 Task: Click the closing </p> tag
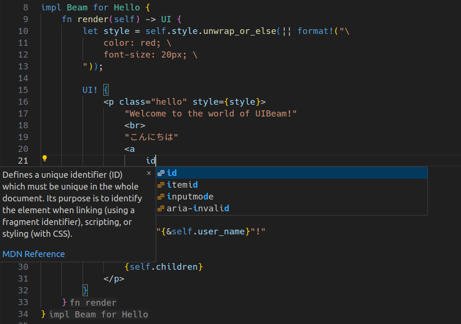point(114,278)
